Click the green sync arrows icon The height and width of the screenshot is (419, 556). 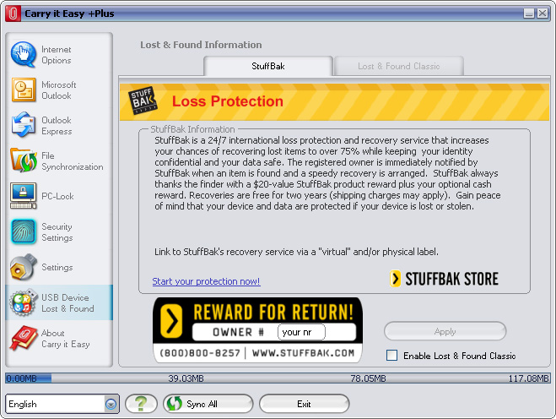tap(175, 404)
